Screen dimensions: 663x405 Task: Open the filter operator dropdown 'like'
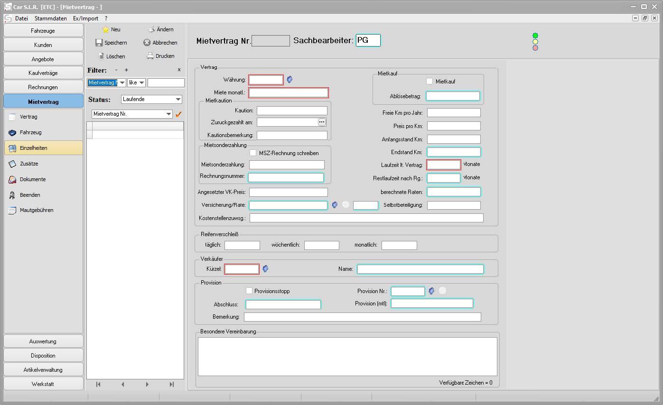(141, 83)
